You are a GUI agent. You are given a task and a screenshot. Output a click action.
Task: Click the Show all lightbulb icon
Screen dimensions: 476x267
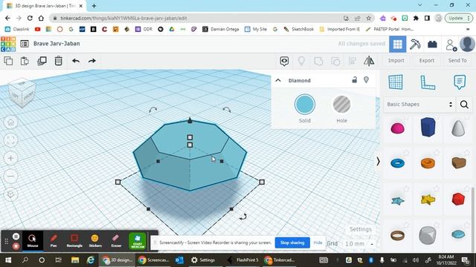(x=301, y=61)
